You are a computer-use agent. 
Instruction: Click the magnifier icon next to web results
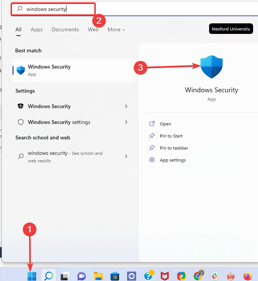21,156
